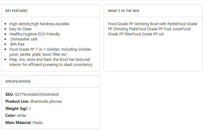Click the 'Plastic' material value
The image size is (205, 130).
click(x=38, y=123)
